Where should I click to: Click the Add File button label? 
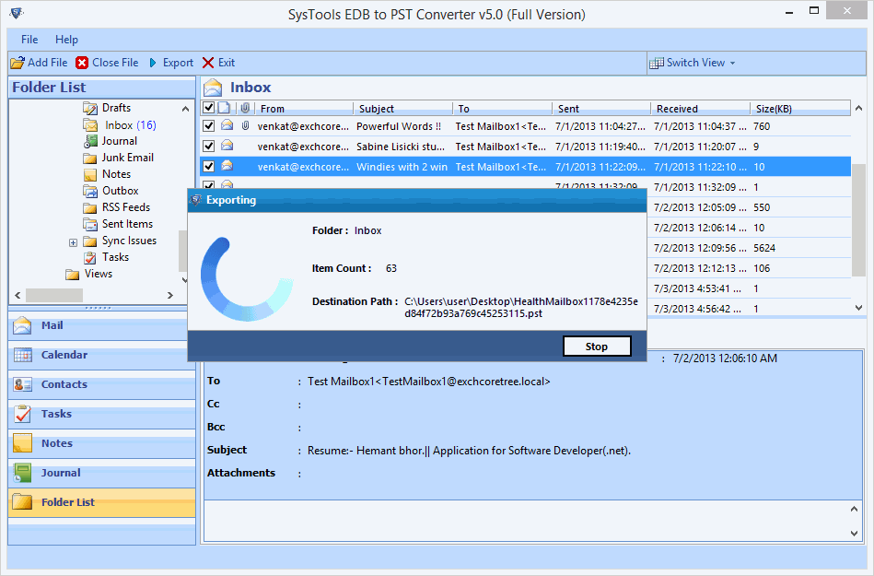point(47,63)
